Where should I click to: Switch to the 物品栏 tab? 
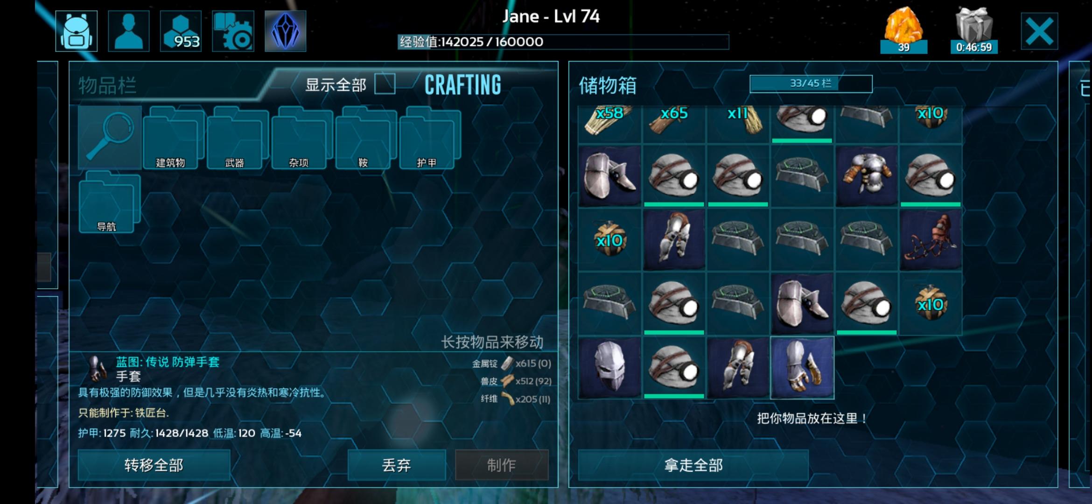coord(107,86)
